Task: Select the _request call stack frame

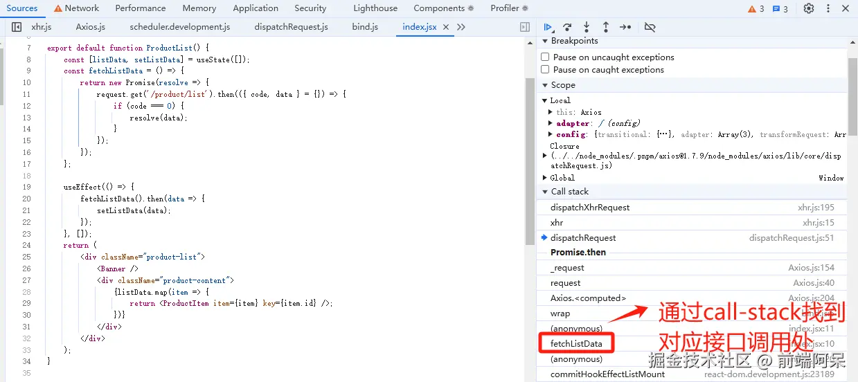Action: point(692,268)
